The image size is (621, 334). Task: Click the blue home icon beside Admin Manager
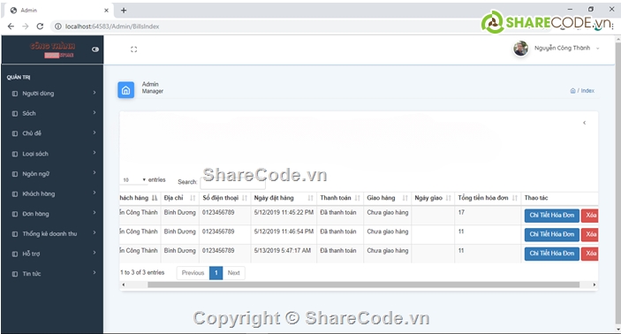(126, 90)
